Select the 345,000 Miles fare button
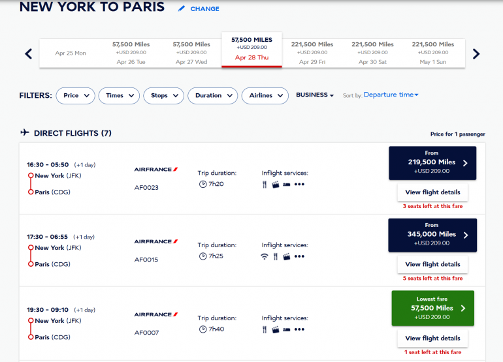This screenshot has height=362, width=503. tap(432, 235)
